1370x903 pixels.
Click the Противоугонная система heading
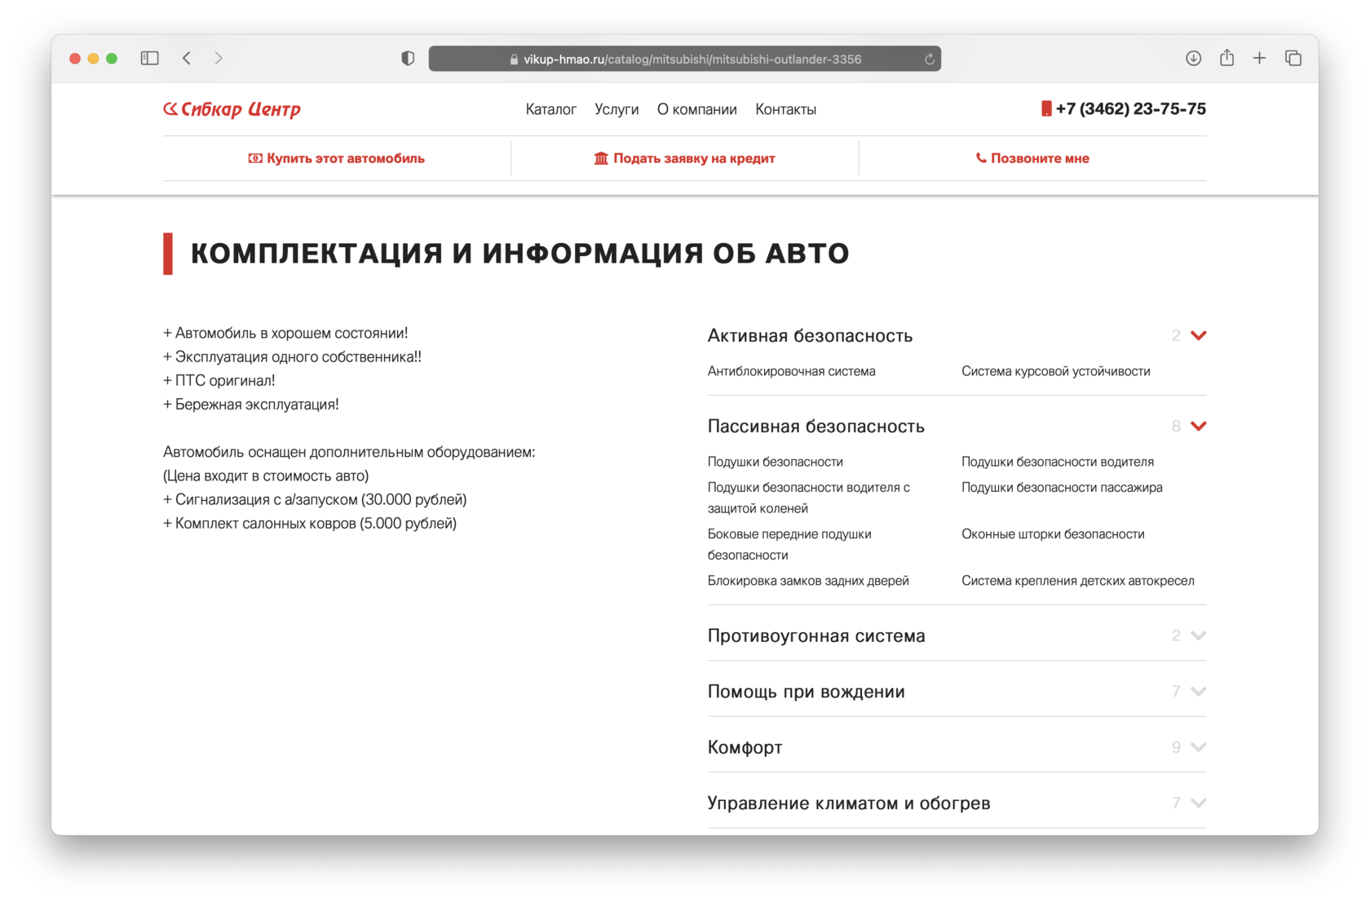816,635
